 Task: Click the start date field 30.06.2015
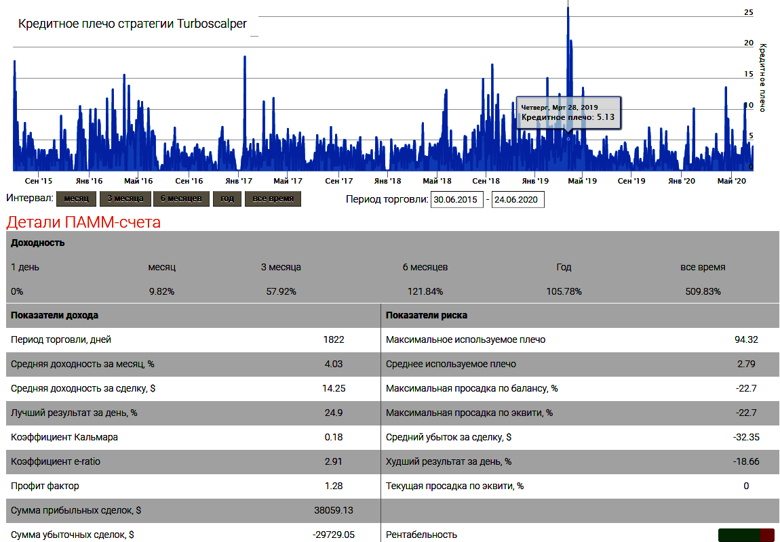457,200
